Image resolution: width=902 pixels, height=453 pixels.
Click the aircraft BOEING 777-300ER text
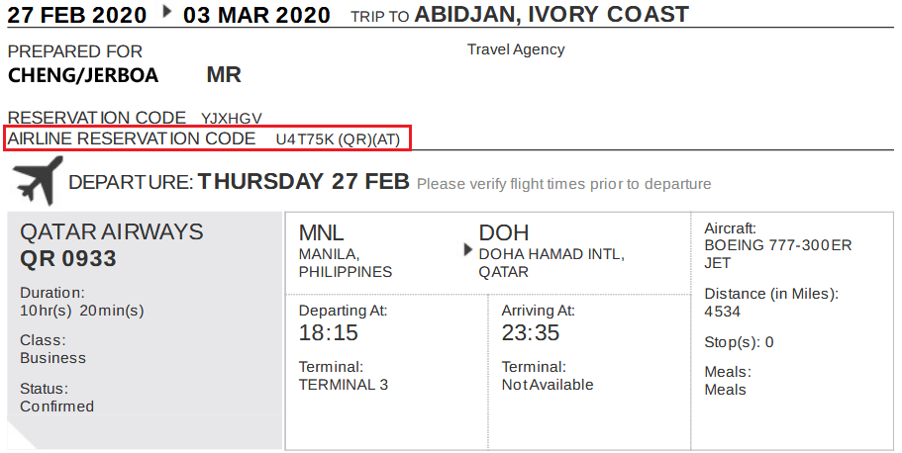778,245
